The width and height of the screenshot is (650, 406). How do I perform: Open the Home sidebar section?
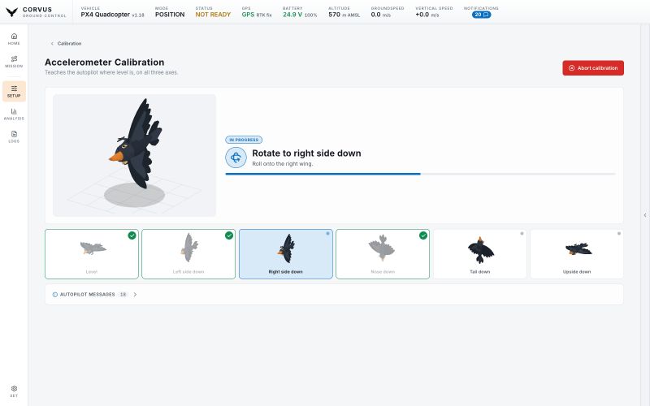14,39
